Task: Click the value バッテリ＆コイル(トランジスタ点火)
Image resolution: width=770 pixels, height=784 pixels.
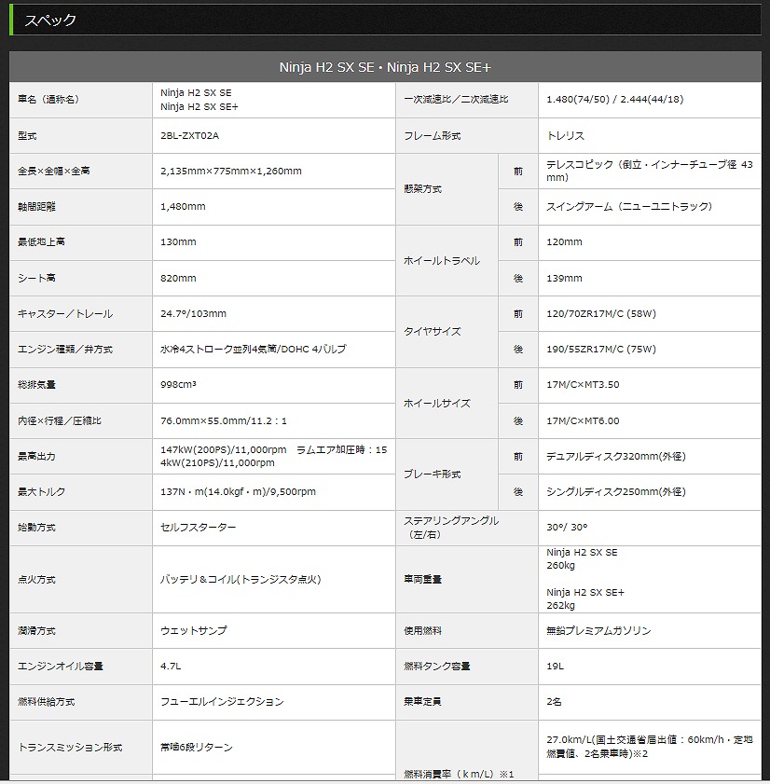Action: coord(241,580)
